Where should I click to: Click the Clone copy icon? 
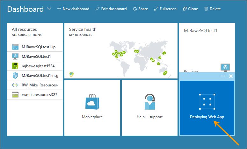(x=185, y=9)
